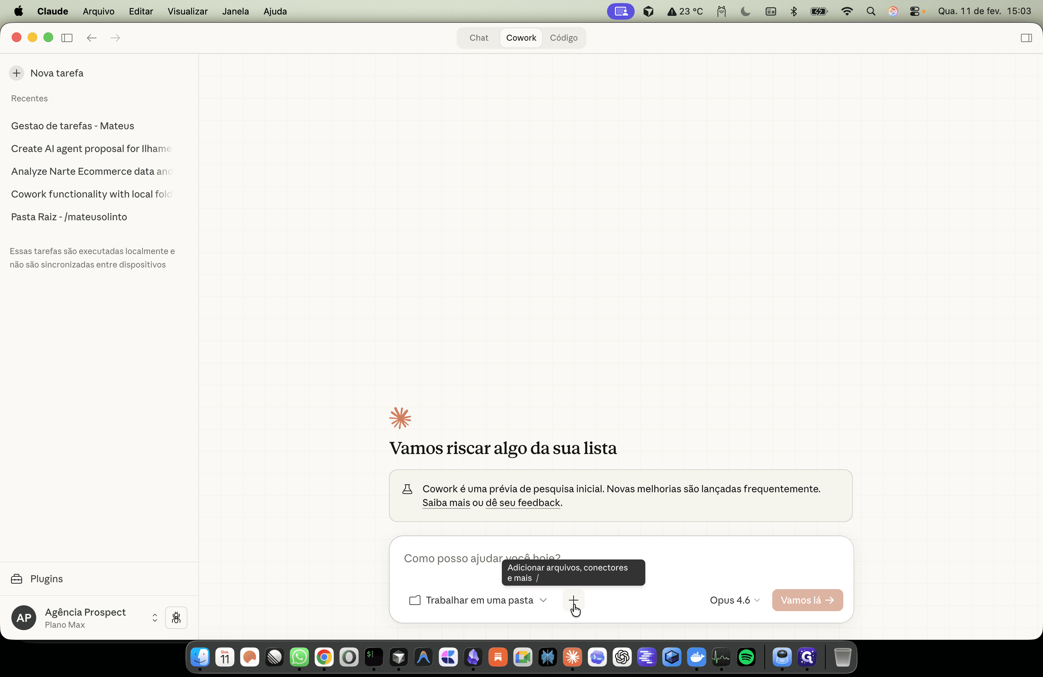Screen dimensions: 1043x677
Task: Click the 23 °C weather indicator
Action: click(x=685, y=11)
